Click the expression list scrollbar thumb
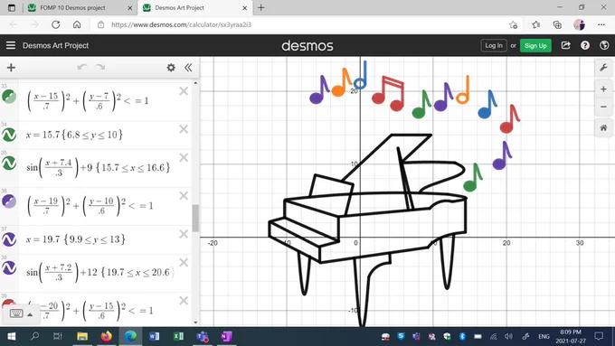 tap(195, 218)
